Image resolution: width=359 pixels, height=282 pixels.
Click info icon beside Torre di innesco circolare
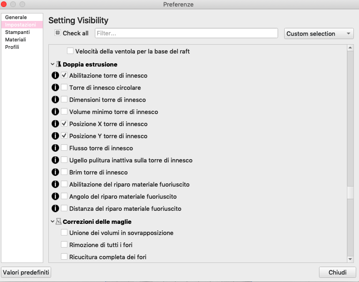pyautogui.click(x=55, y=87)
